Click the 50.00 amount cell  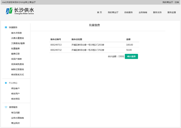pyautogui.click(x=129, y=50)
